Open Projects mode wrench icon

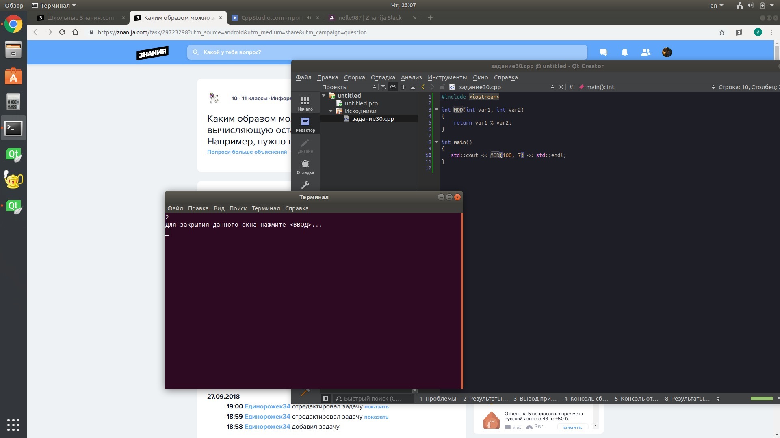click(305, 185)
